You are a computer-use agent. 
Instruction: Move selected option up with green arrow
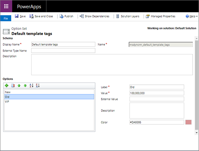[19, 85]
